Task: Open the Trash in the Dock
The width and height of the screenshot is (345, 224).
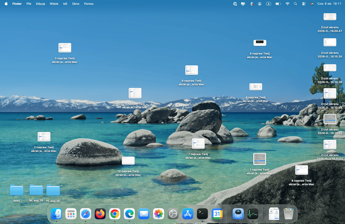Action: (x=289, y=214)
